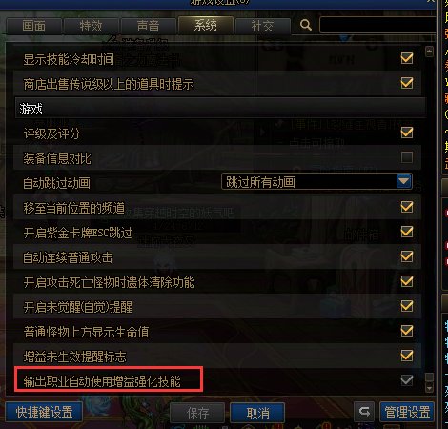Click the 取消 button

click(x=257, y=413)
